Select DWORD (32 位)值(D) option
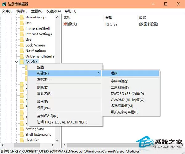The image size is (185, 154). (127, 94)
